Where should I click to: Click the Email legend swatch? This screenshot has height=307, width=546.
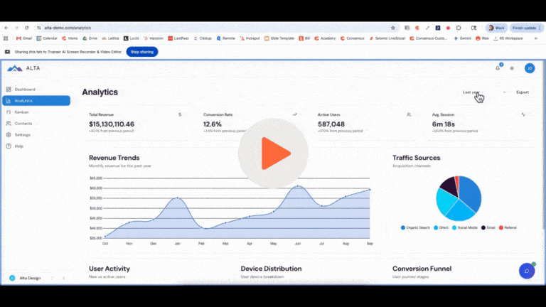(483, 227)
